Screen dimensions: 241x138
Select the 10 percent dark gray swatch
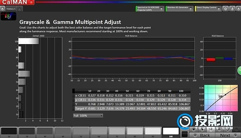click(x=9, y=132)
